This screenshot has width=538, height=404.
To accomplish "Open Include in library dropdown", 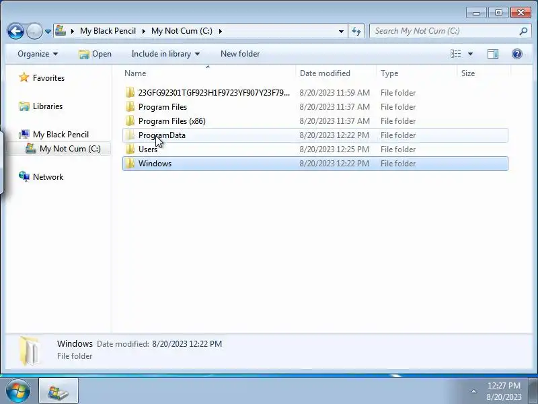I will click(x=165, y=54).
